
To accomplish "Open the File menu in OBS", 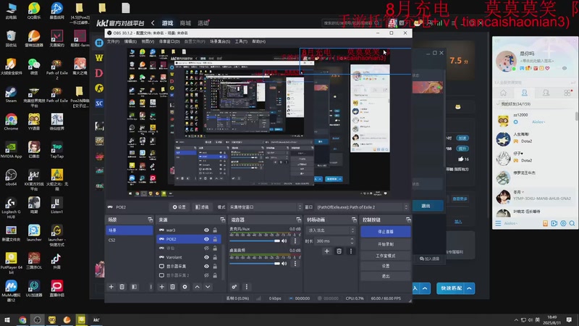I will pyautogui.click(x=113, y=41).
